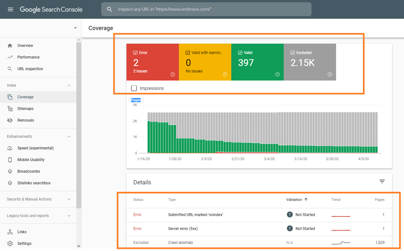
Task: Click the Performance trend icon
Action: [10, 57]
